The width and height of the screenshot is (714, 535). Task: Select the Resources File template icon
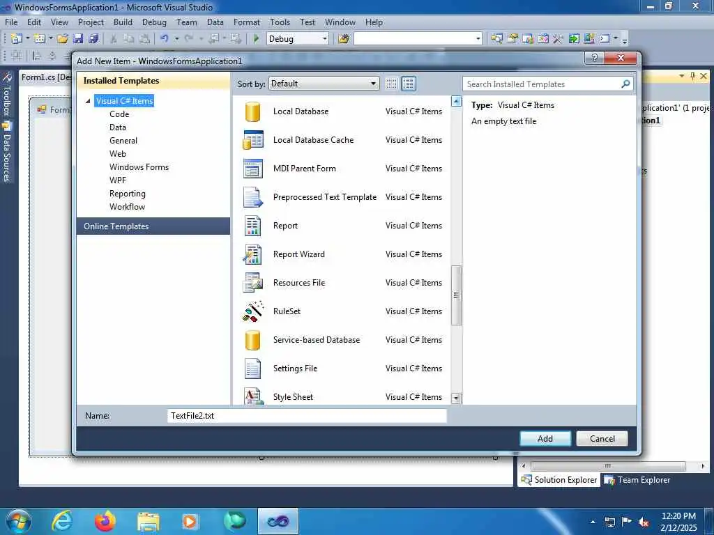[252, 283]
